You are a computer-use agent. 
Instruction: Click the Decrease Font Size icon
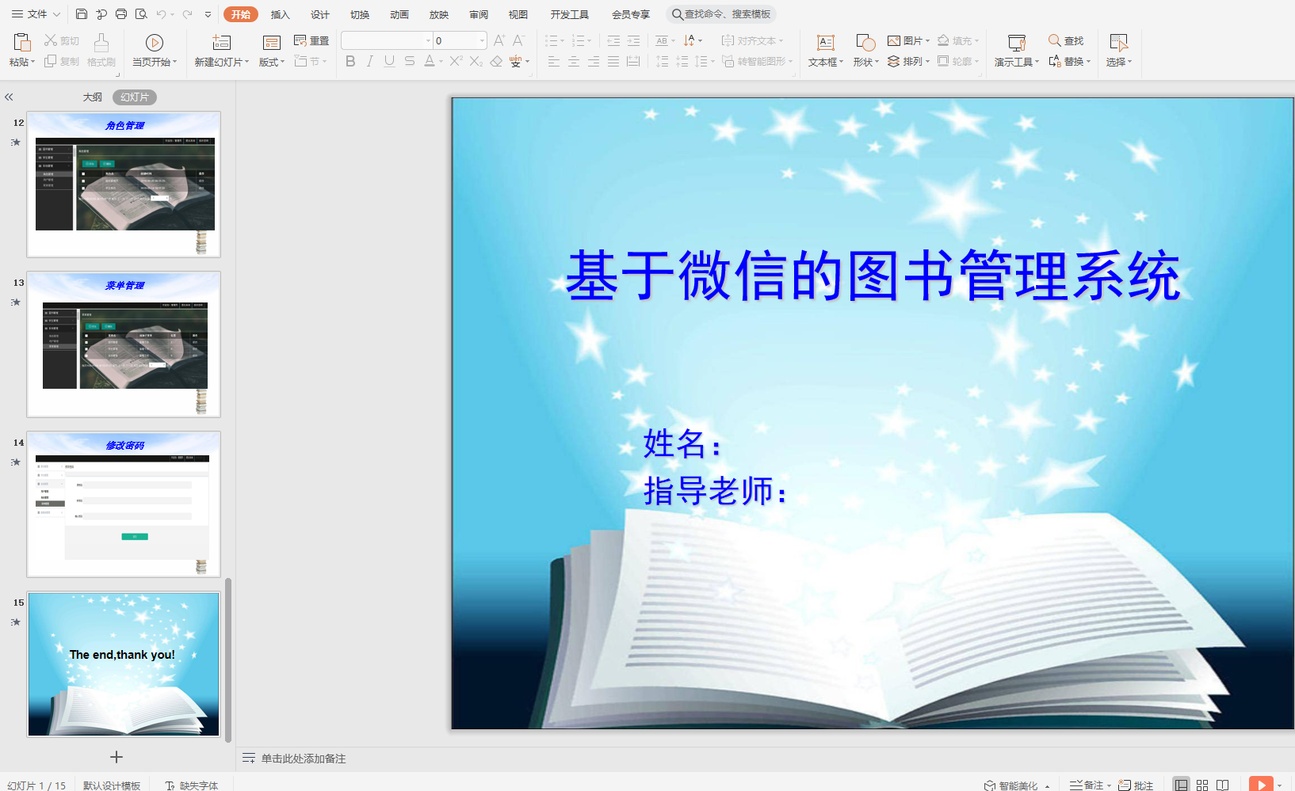(x=518, y=40)
